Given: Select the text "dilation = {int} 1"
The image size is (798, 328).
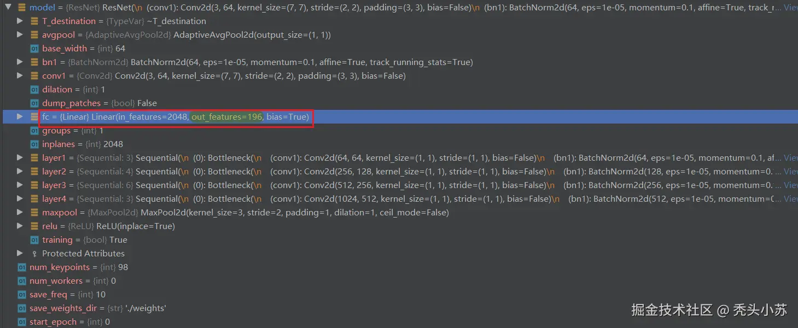Looking at the screenshot, I should click(x=73, y=90).
